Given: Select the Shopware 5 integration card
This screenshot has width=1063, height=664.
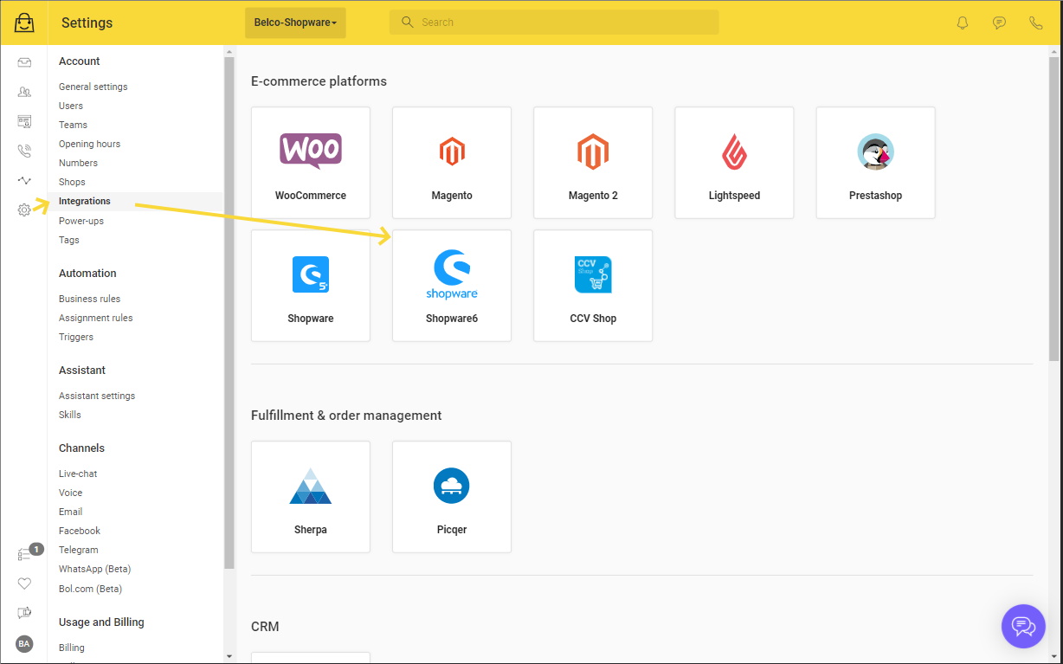Looking at the screenshot, I should tap(311, 286).
